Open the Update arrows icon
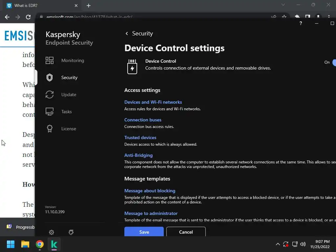Image resolution: width=336 pixels, height=252 pixels. pyautogui.click(x=50, y=94)
